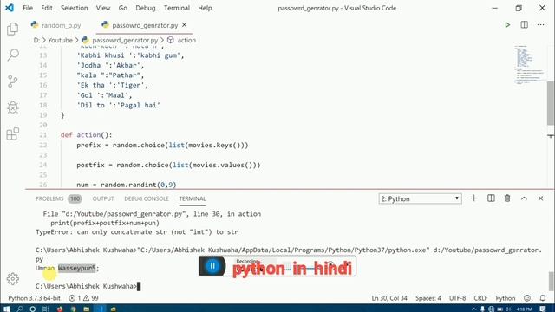This screenshot has height=312, width=555.
Task: Open Task View on the taskbar
Action: click(x=45, y=309)
